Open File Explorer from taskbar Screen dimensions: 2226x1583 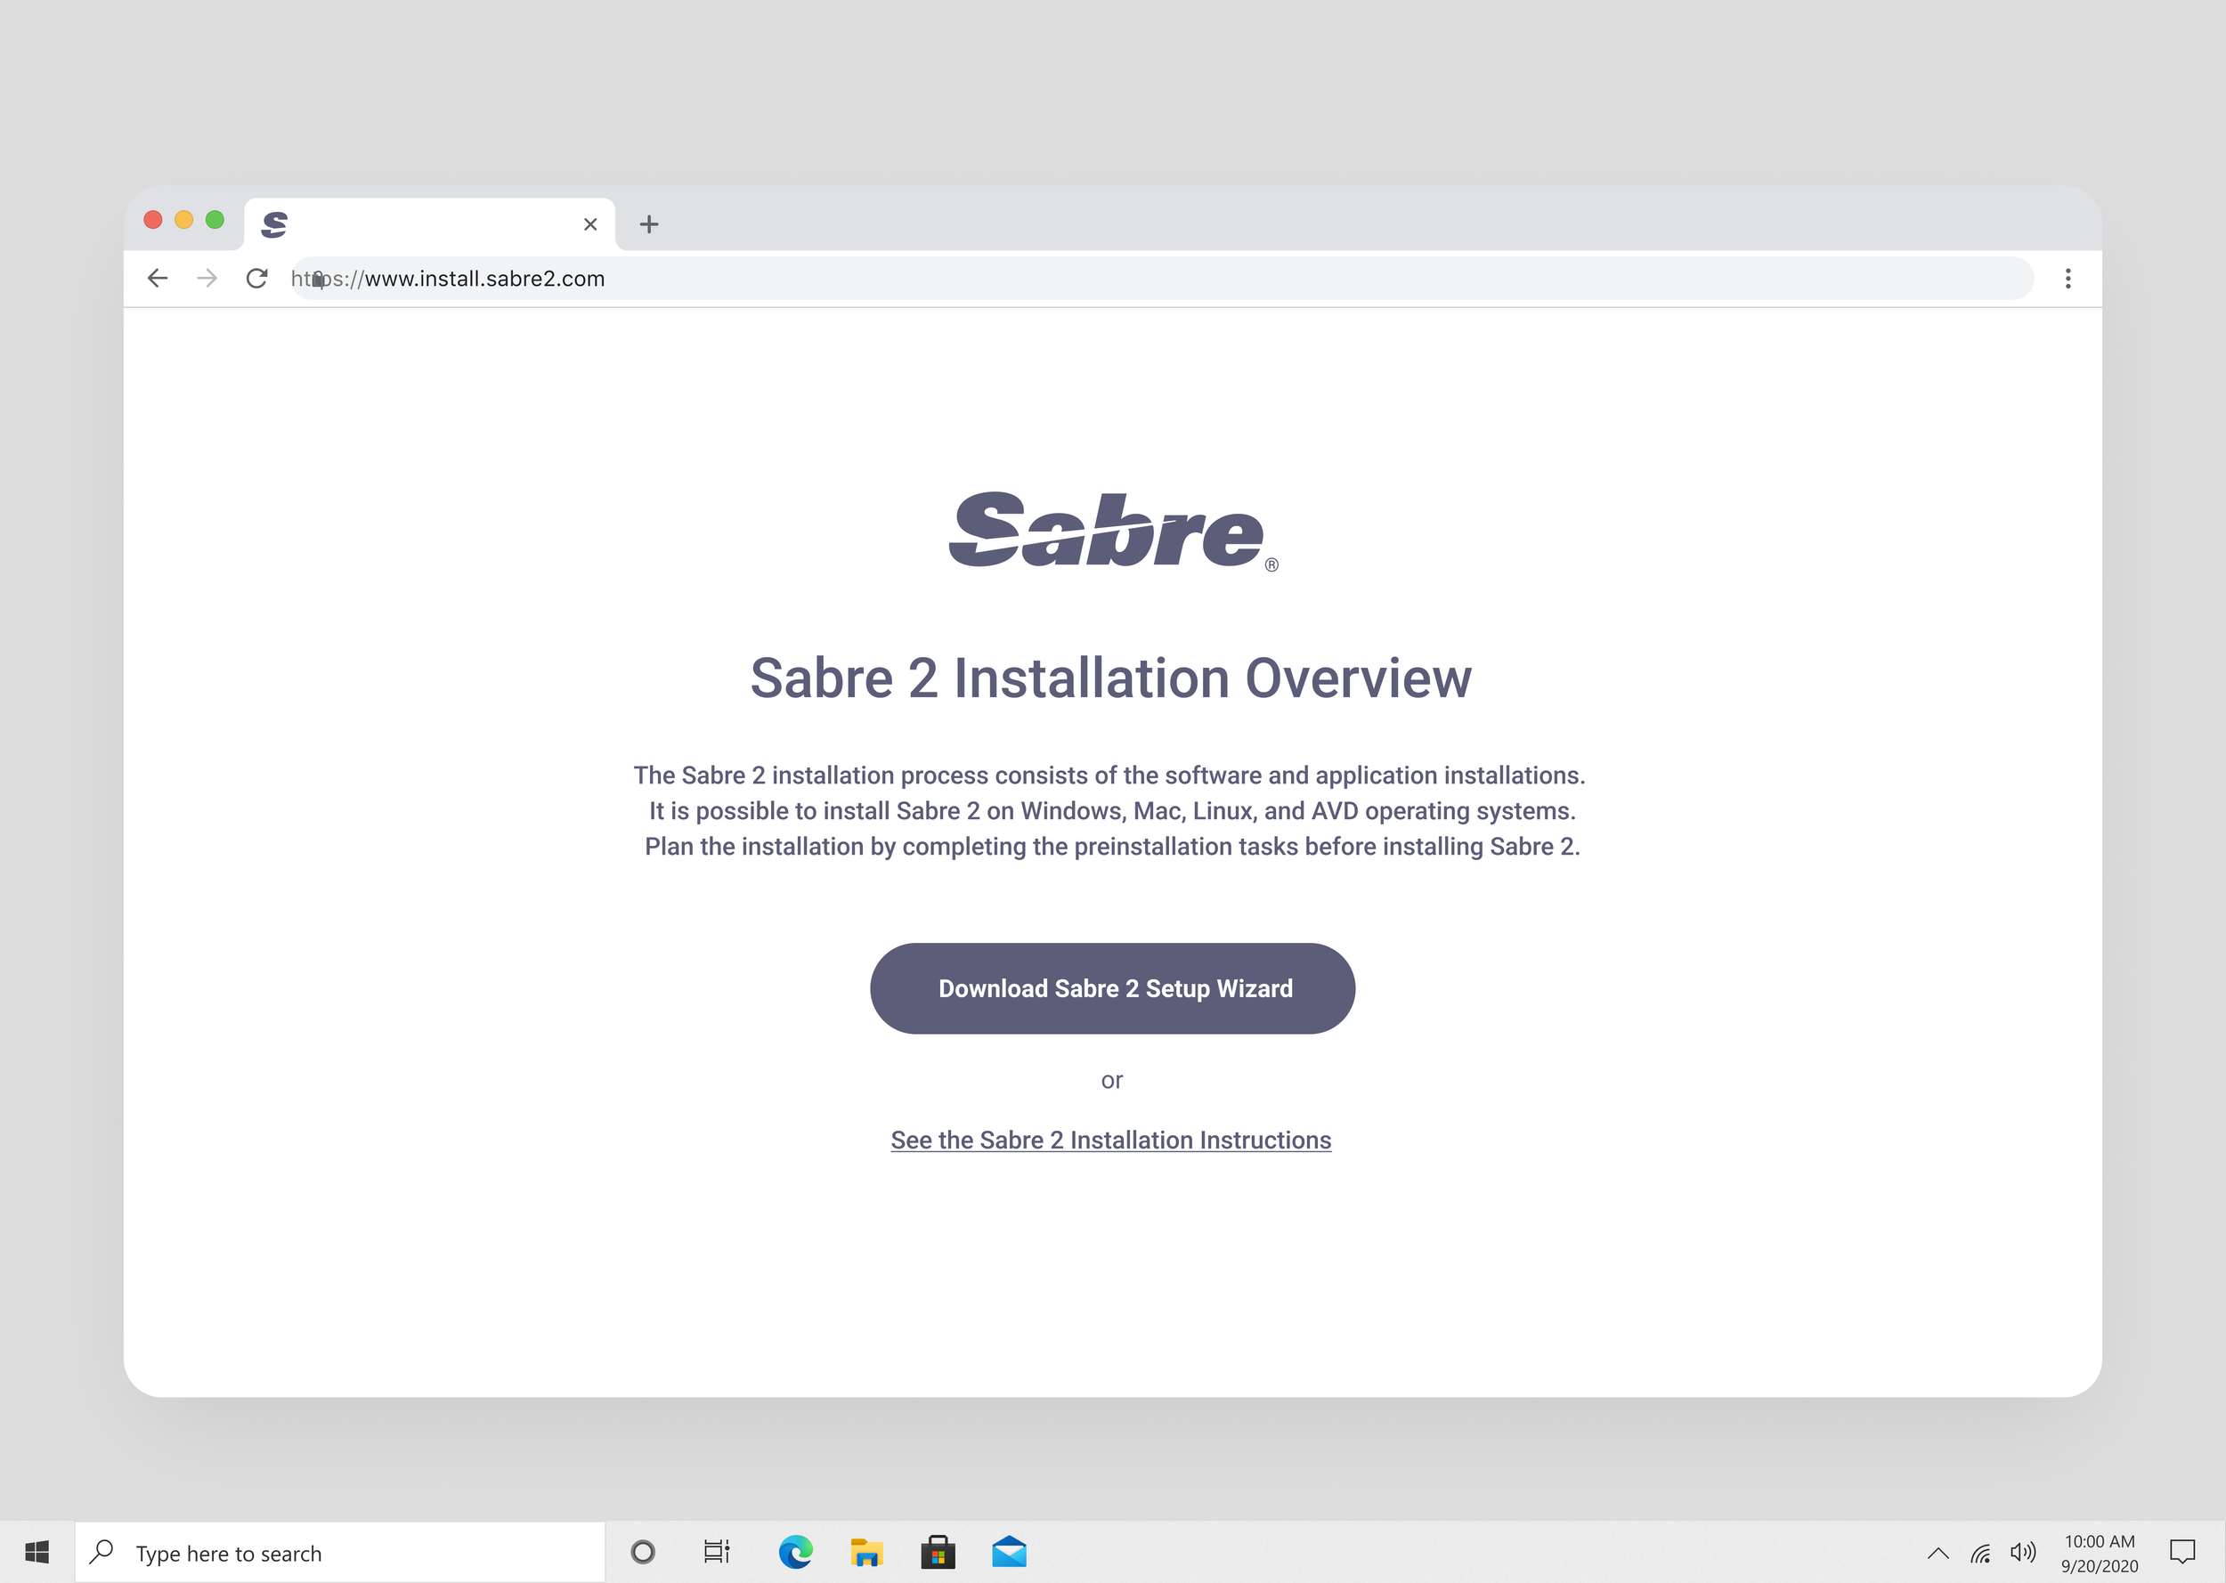tap(866, 1552)
